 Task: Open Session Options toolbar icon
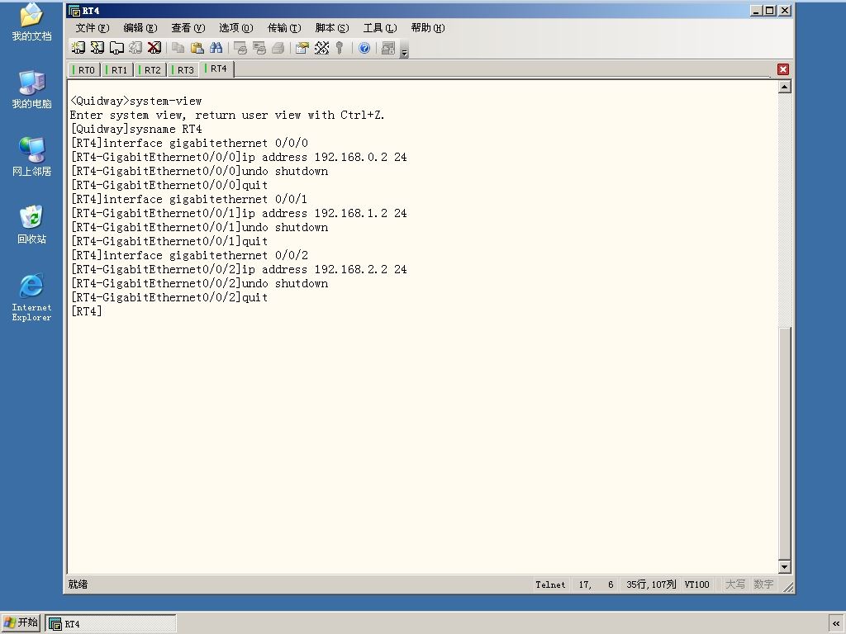[302, 48]
